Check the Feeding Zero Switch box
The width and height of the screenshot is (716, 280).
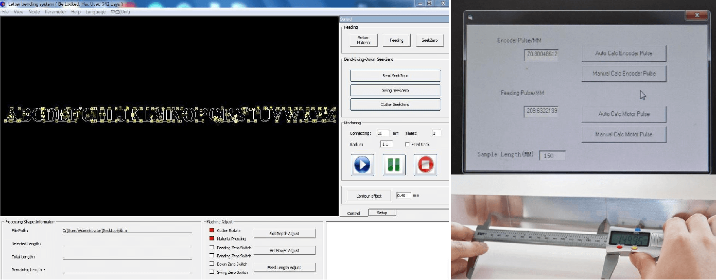pyautogui.click(x=212, y=248)
